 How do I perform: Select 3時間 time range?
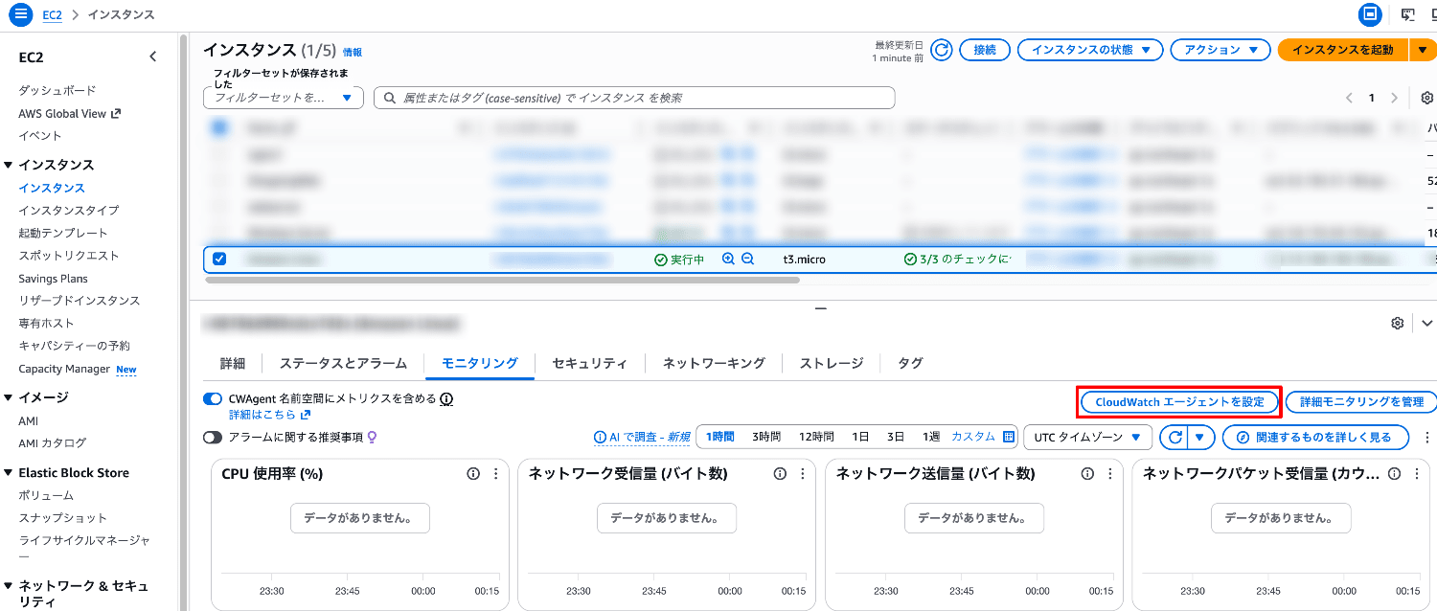tap(766, 437)
